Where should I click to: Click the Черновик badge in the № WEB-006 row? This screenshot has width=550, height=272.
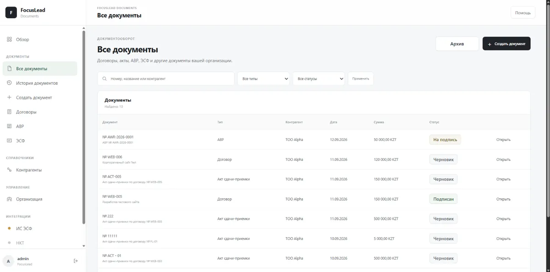pyautogui.click(x=443, y=159)
